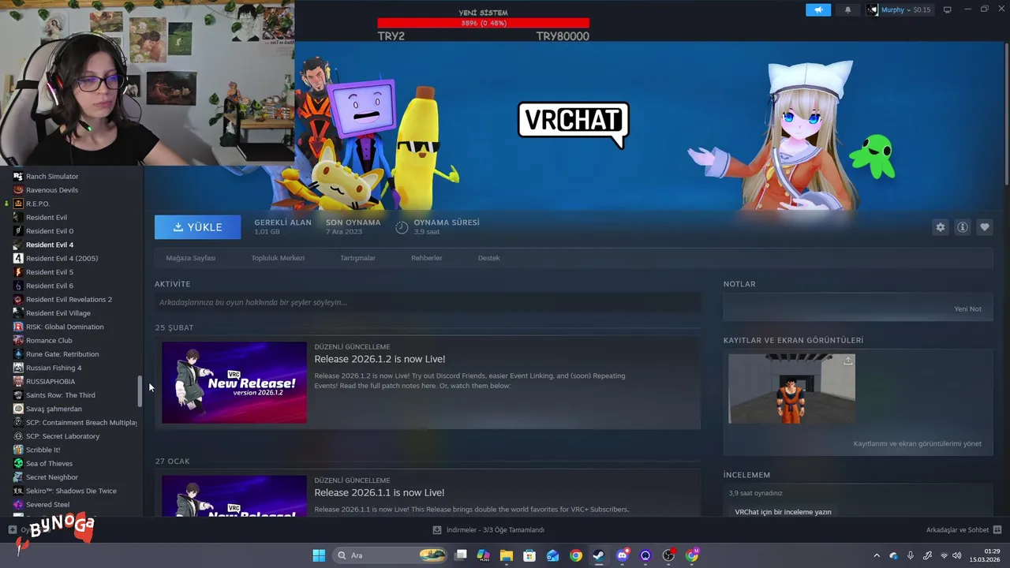The image size is (1010, 568).
Task: Open the Topluluk Merkezi tab
Action: click(278, 258)
